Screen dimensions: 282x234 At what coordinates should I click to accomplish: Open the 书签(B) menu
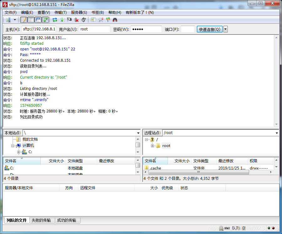[x=98, y=13]
